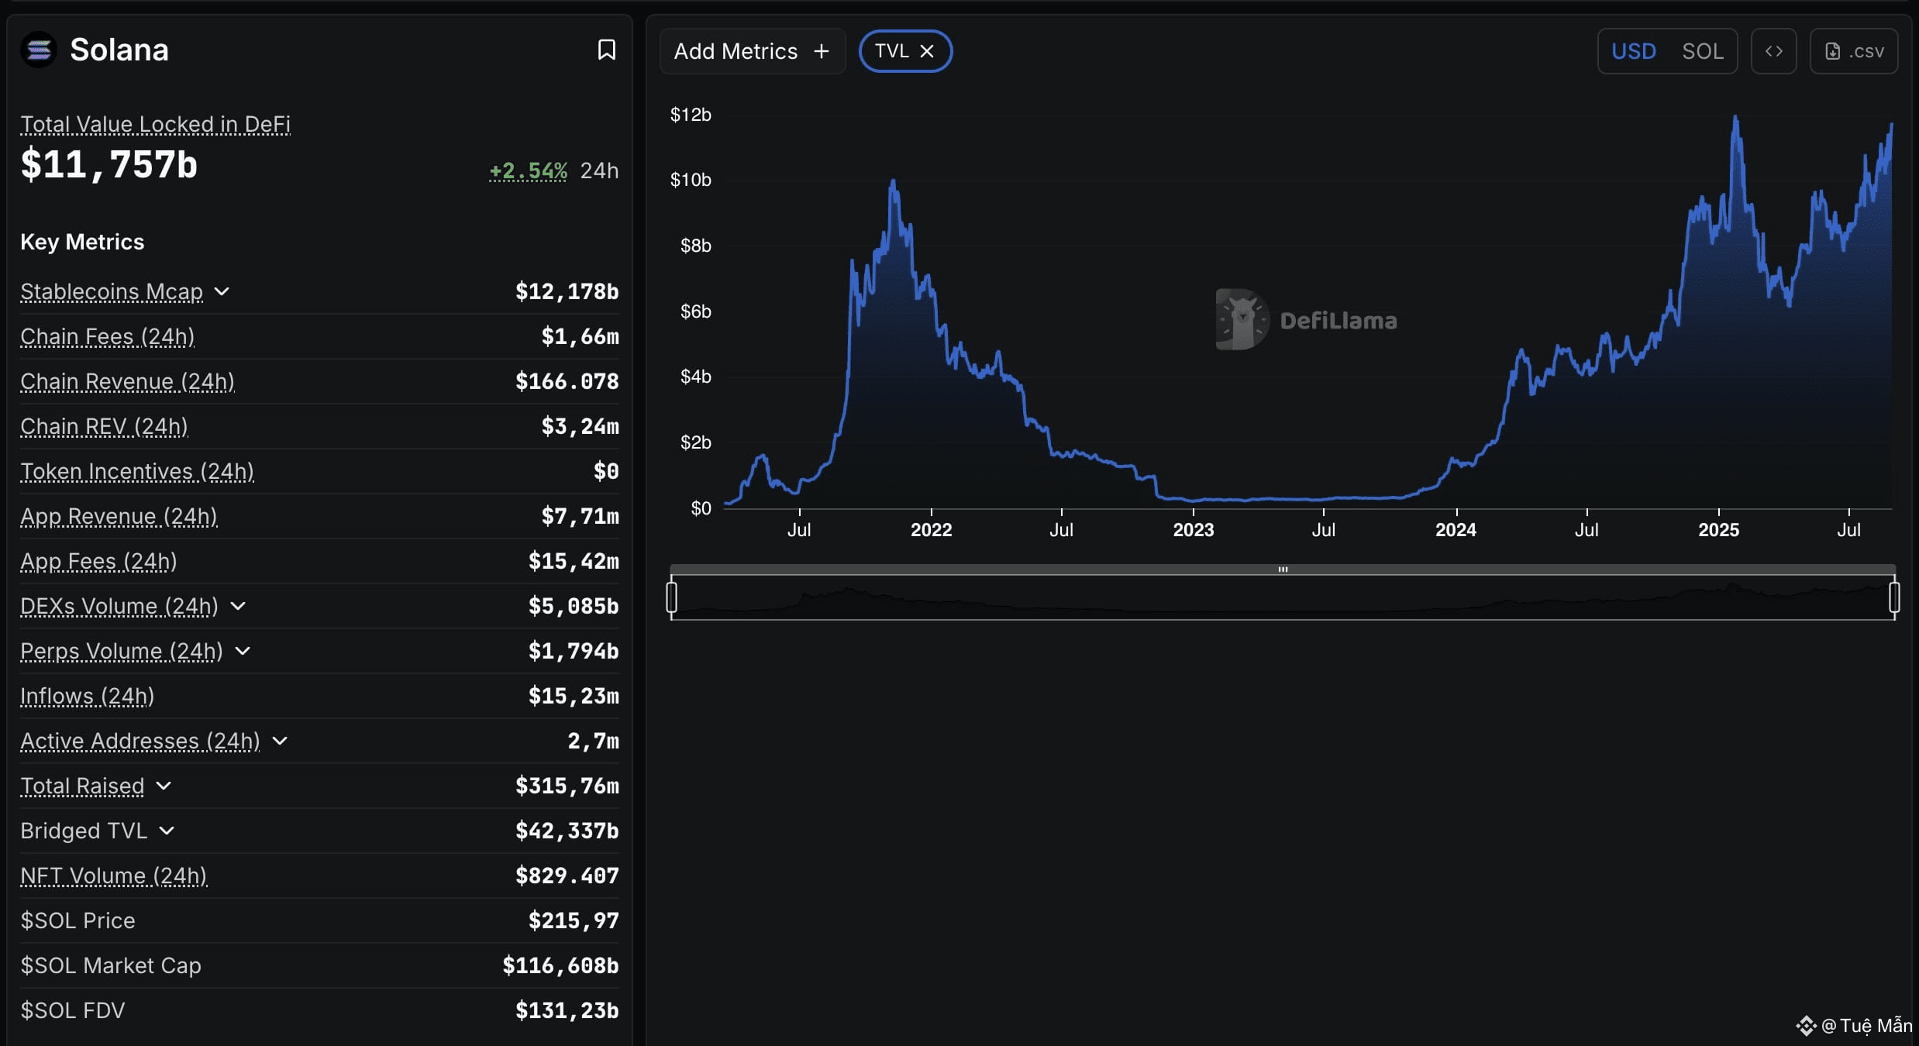Click the left range slider handle

[x=672, y=597]
